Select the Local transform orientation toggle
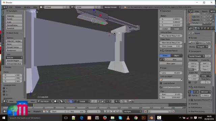 (x=177, y=29)
